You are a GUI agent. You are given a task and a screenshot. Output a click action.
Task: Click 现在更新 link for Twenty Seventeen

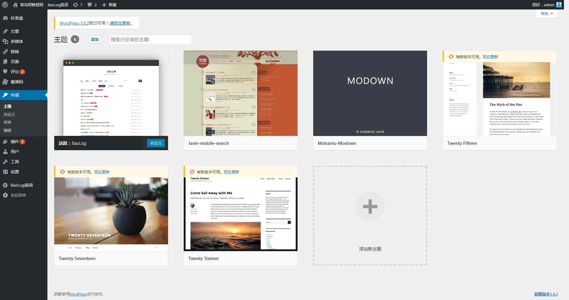tap(102, 172)
